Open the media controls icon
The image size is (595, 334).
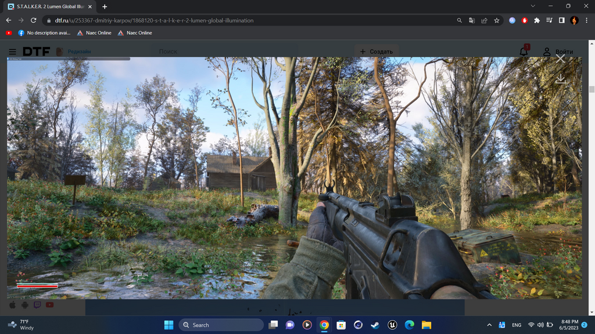[550, 20]
